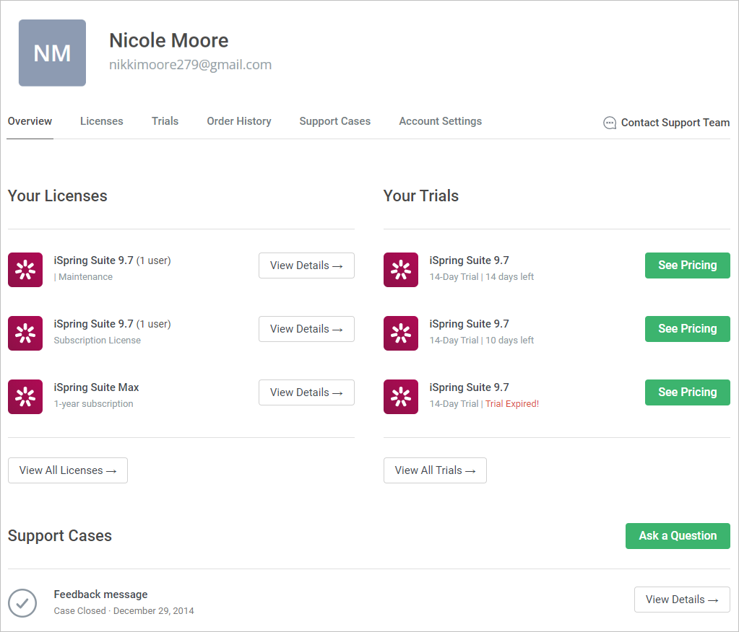Screen dimensions: 739x632
Task: Click iSpring icon for Maintenance license
Action: tap(25, 270)
